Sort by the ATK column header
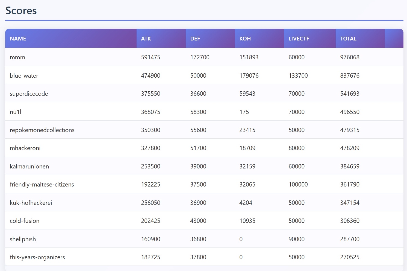The image size is (407, 271). click(x=146, y=39)
